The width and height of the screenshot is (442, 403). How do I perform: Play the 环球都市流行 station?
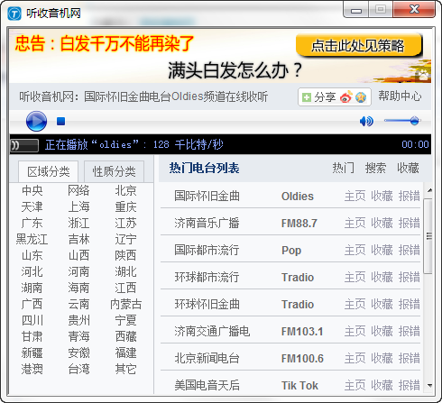(x=207, y=277)
